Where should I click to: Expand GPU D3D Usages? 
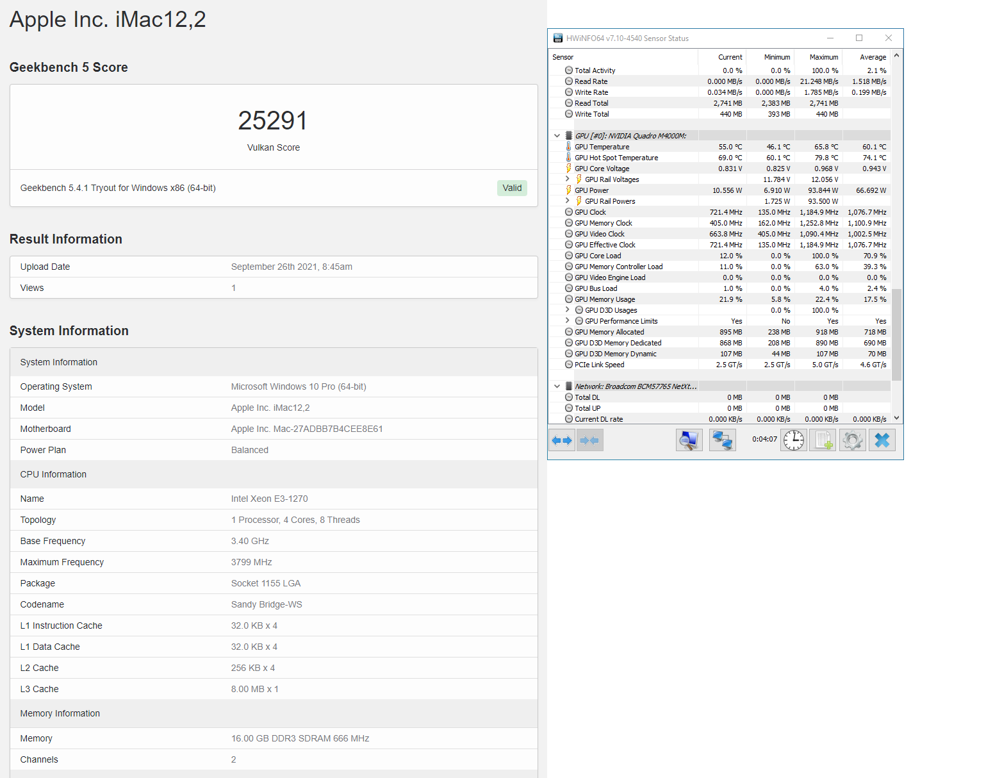tap(568, 310)
